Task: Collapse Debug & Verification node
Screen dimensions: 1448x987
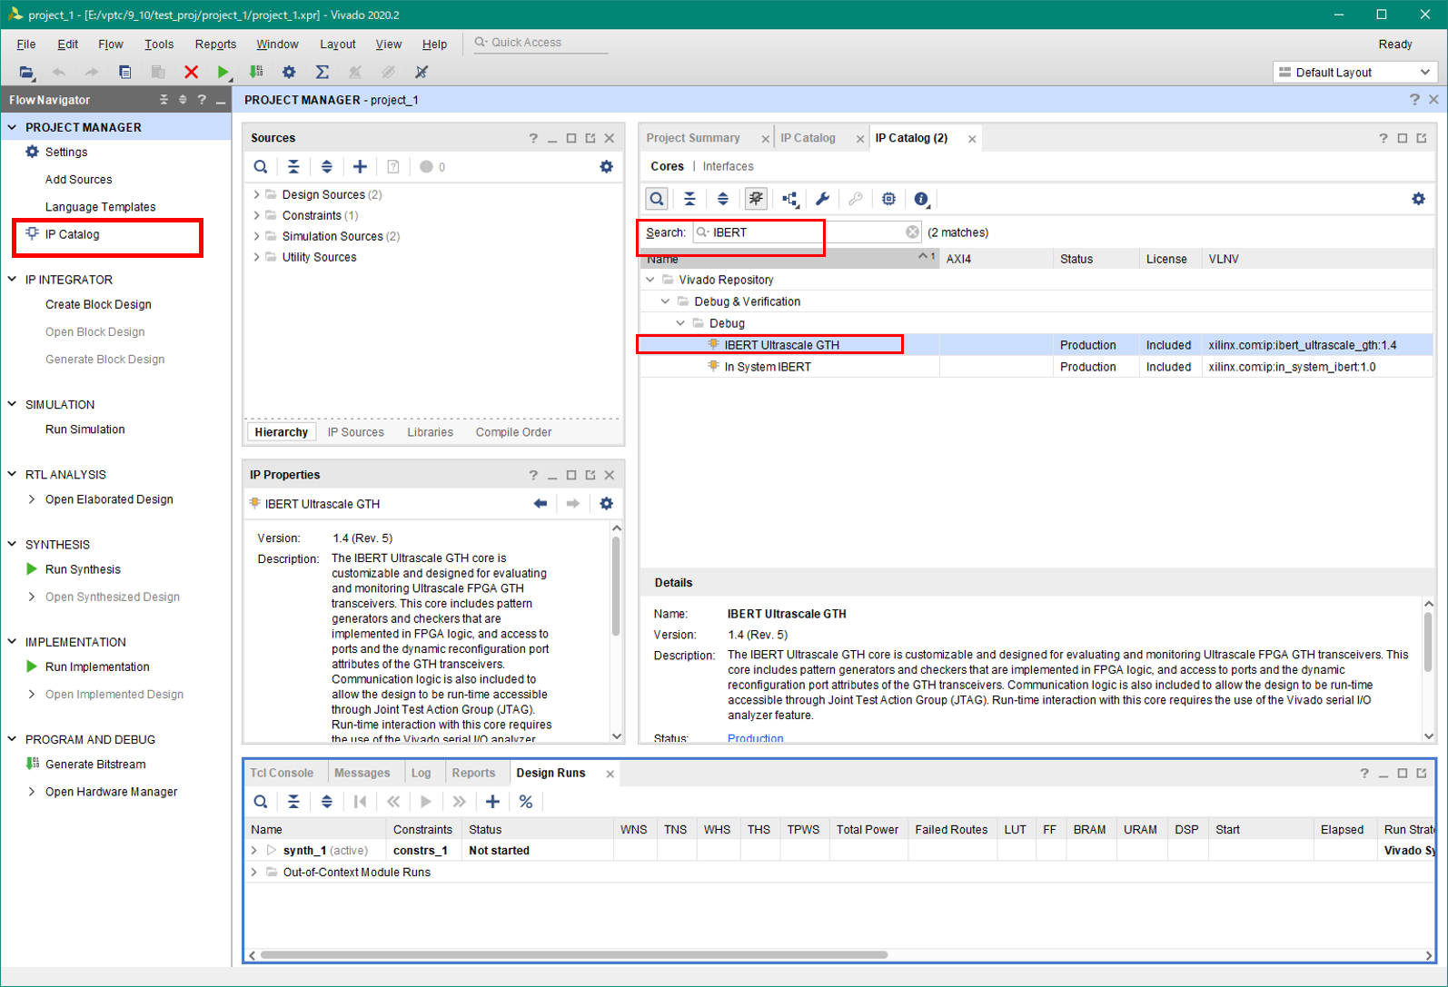Action: click(666, 301)
